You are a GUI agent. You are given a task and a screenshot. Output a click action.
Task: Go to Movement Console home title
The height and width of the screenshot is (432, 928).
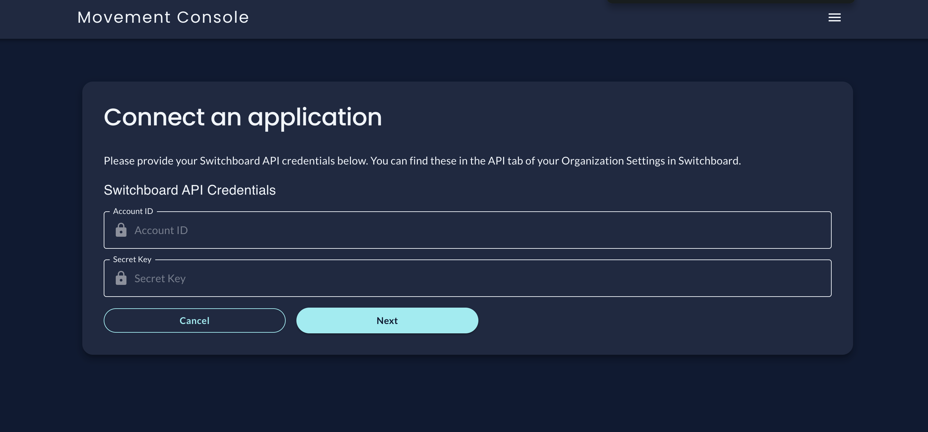(x=163, y=17)
